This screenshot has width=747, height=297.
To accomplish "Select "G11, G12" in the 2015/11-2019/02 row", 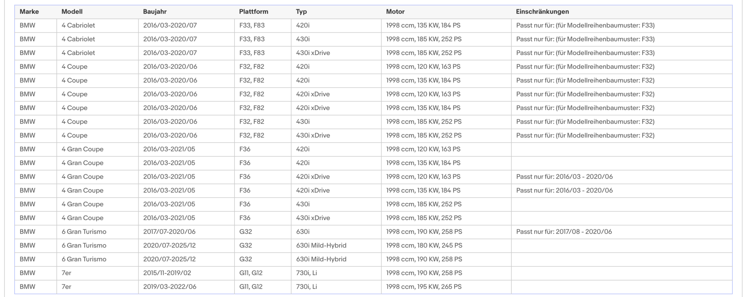I will (x=251, y=273).
